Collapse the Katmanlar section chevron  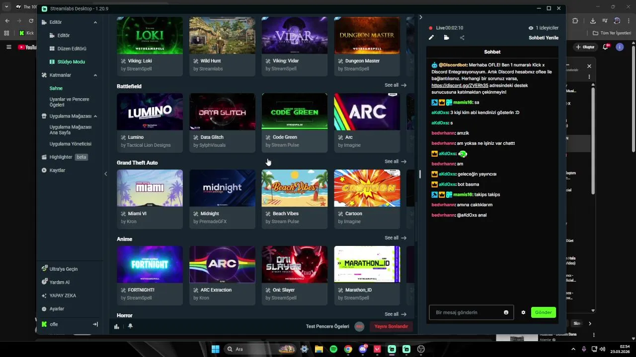click(x=95, y=75)
